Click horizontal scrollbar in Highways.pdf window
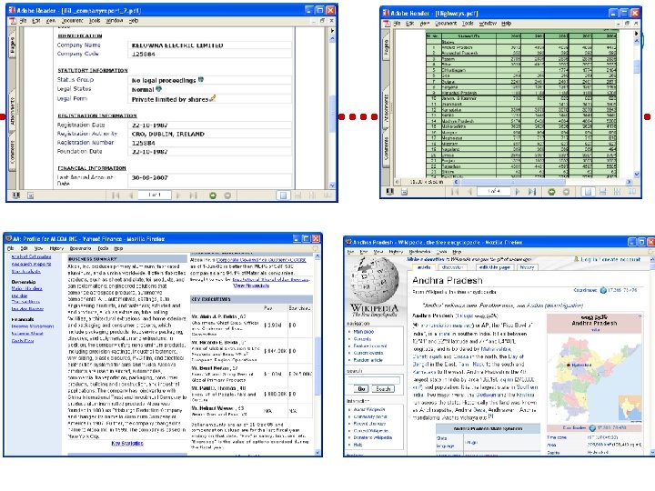 pos(513,182)
